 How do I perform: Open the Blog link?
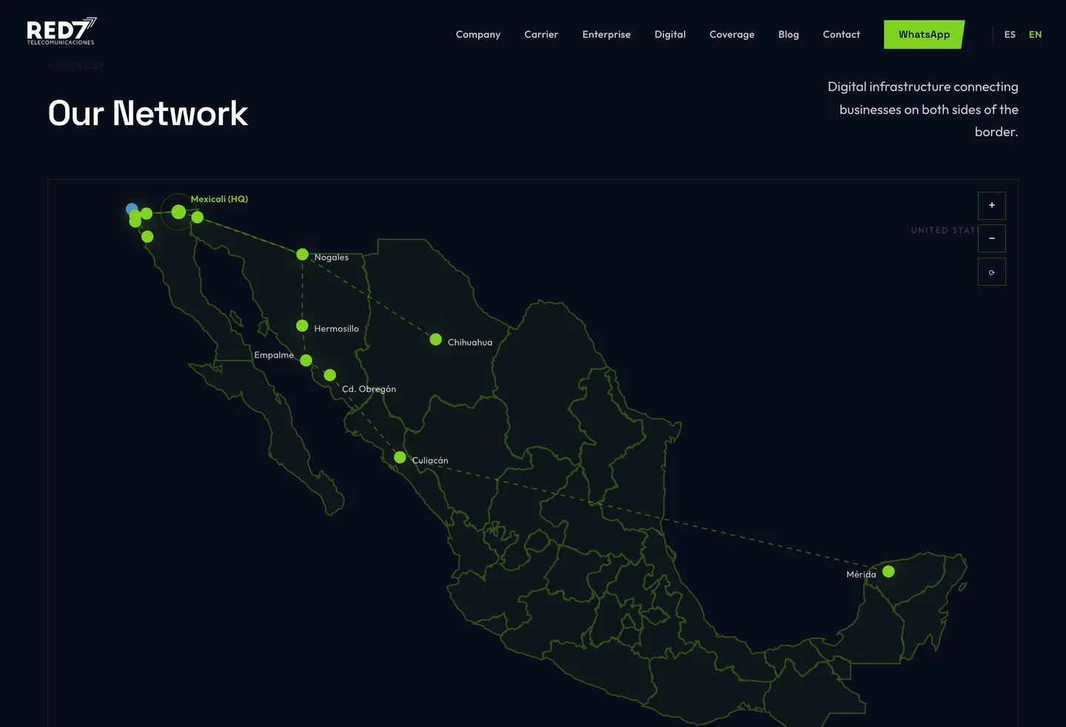tap(788, 35)
